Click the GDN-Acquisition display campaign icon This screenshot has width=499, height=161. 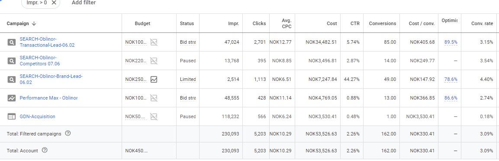(11, 117)
